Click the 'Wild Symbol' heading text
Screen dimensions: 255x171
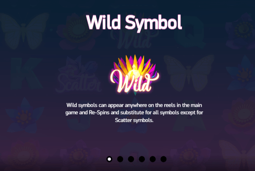(x=134, y=22)
